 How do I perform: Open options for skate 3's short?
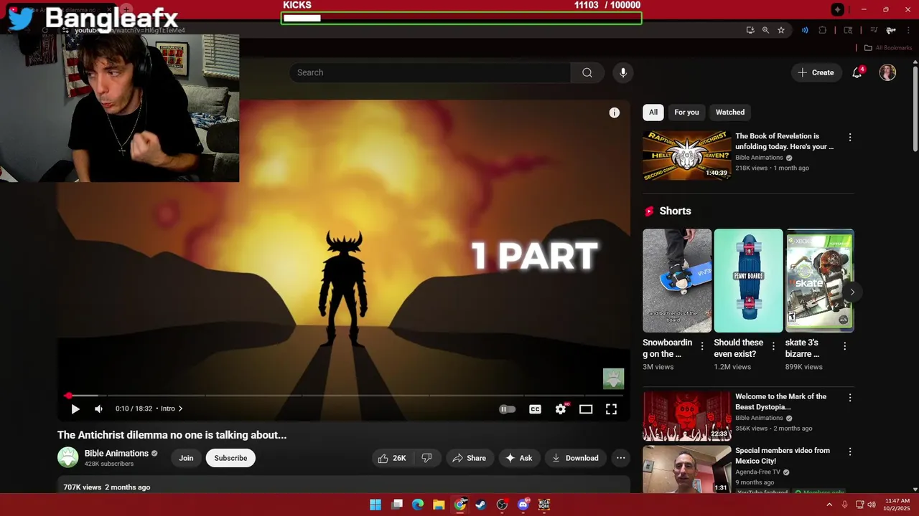click(845, 346)
